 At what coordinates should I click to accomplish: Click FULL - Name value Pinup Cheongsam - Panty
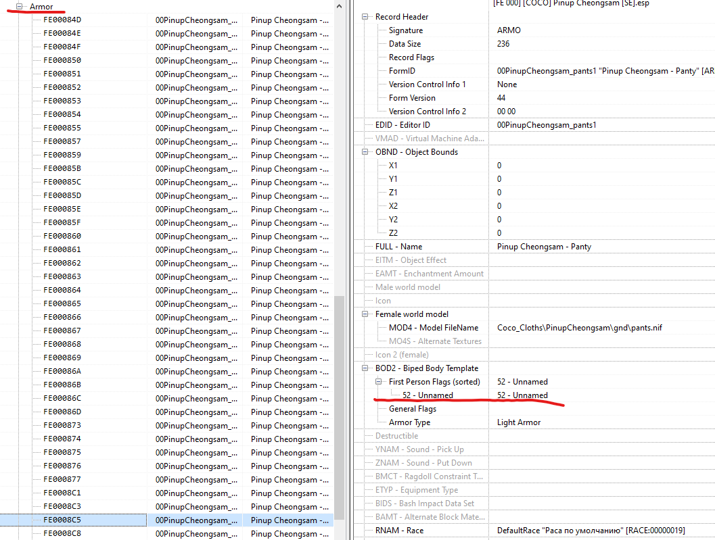tap(544, 247)
